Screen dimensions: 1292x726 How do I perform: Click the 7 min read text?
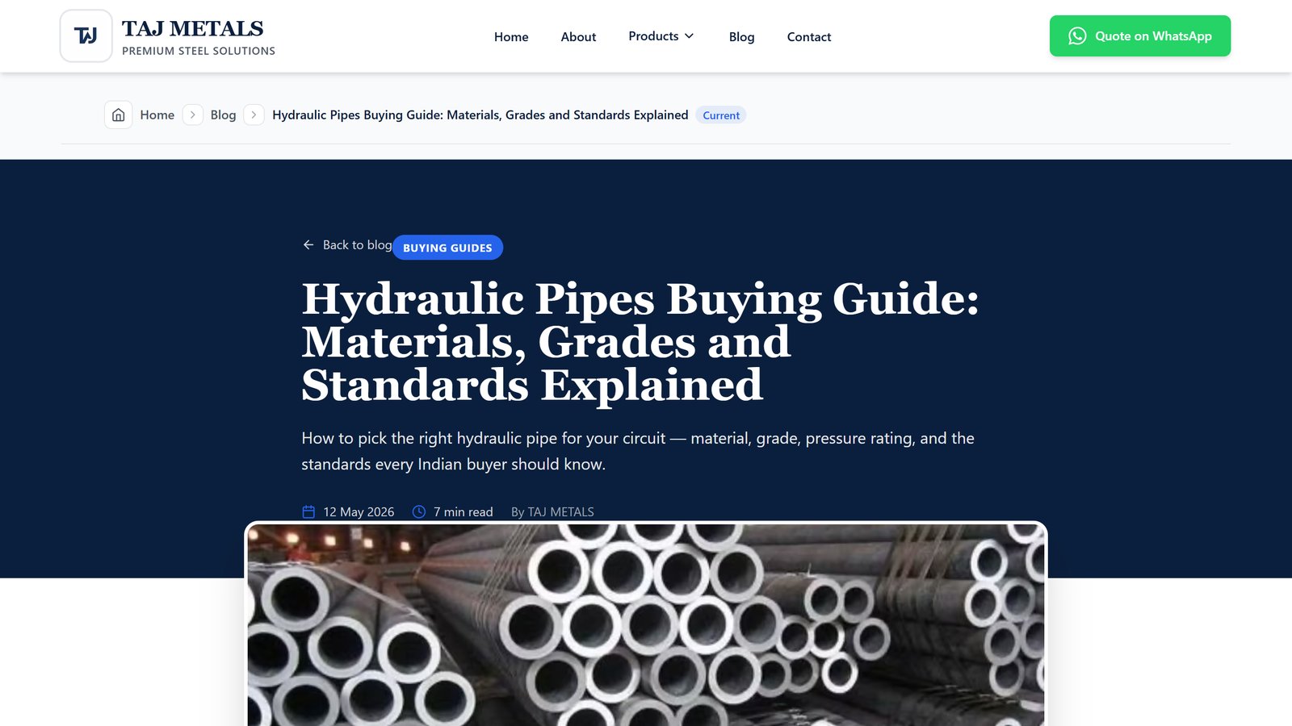(x=463, y=511)
